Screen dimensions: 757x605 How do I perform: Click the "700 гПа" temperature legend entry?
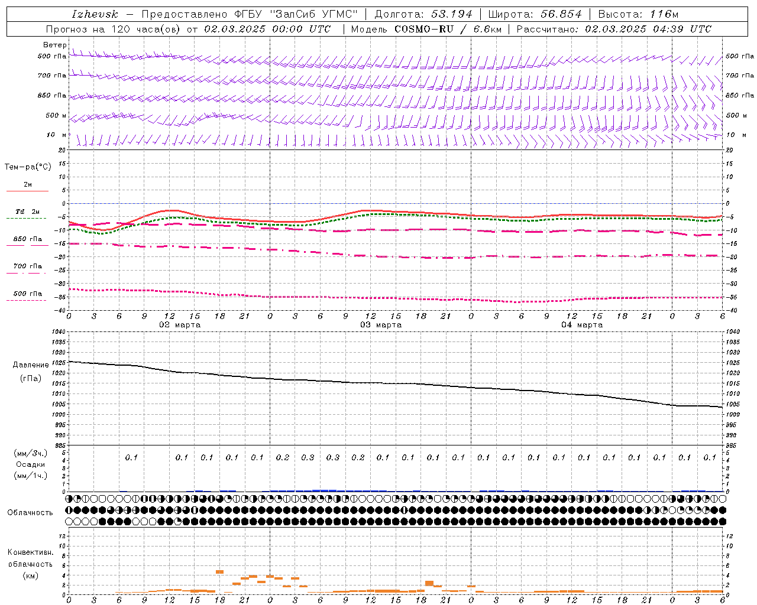[x=27, y=266]
